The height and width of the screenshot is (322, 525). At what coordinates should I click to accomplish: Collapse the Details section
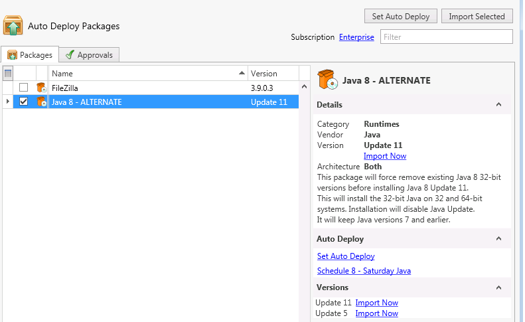click(x=498, y=104)
